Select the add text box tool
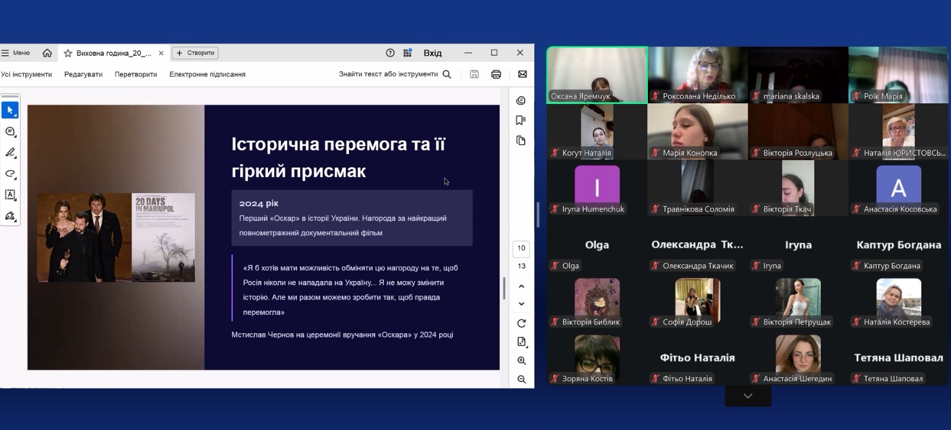 [x=10, y=195]
